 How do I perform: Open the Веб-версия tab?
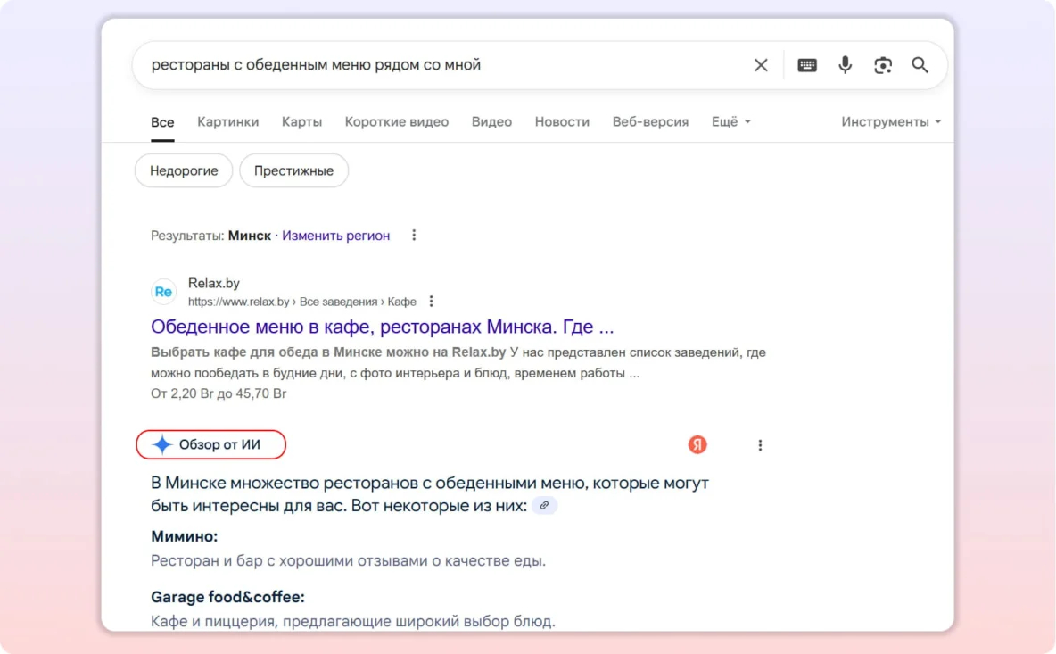coord(650,122)
